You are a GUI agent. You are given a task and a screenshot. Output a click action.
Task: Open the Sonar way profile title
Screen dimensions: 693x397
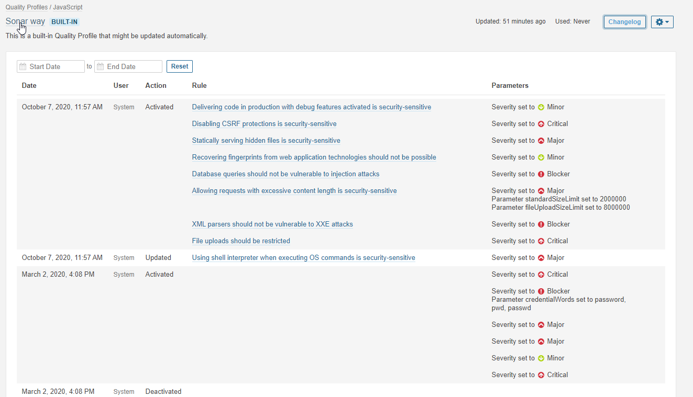(25, 21)
